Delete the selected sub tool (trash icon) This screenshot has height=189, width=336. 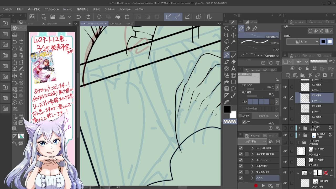coord(278,63)
